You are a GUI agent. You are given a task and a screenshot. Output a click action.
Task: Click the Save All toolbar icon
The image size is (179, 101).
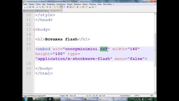coord(33,7)
